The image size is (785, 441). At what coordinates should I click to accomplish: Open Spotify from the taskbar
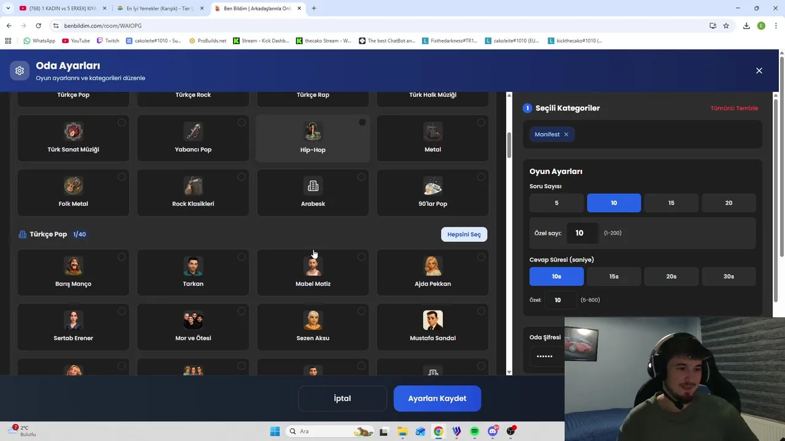tap(475, 431)
